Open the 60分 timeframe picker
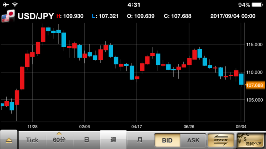The image size is (266, 149). click(59, 140)
